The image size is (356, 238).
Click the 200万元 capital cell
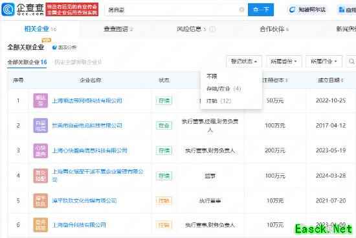coord(275,150)
